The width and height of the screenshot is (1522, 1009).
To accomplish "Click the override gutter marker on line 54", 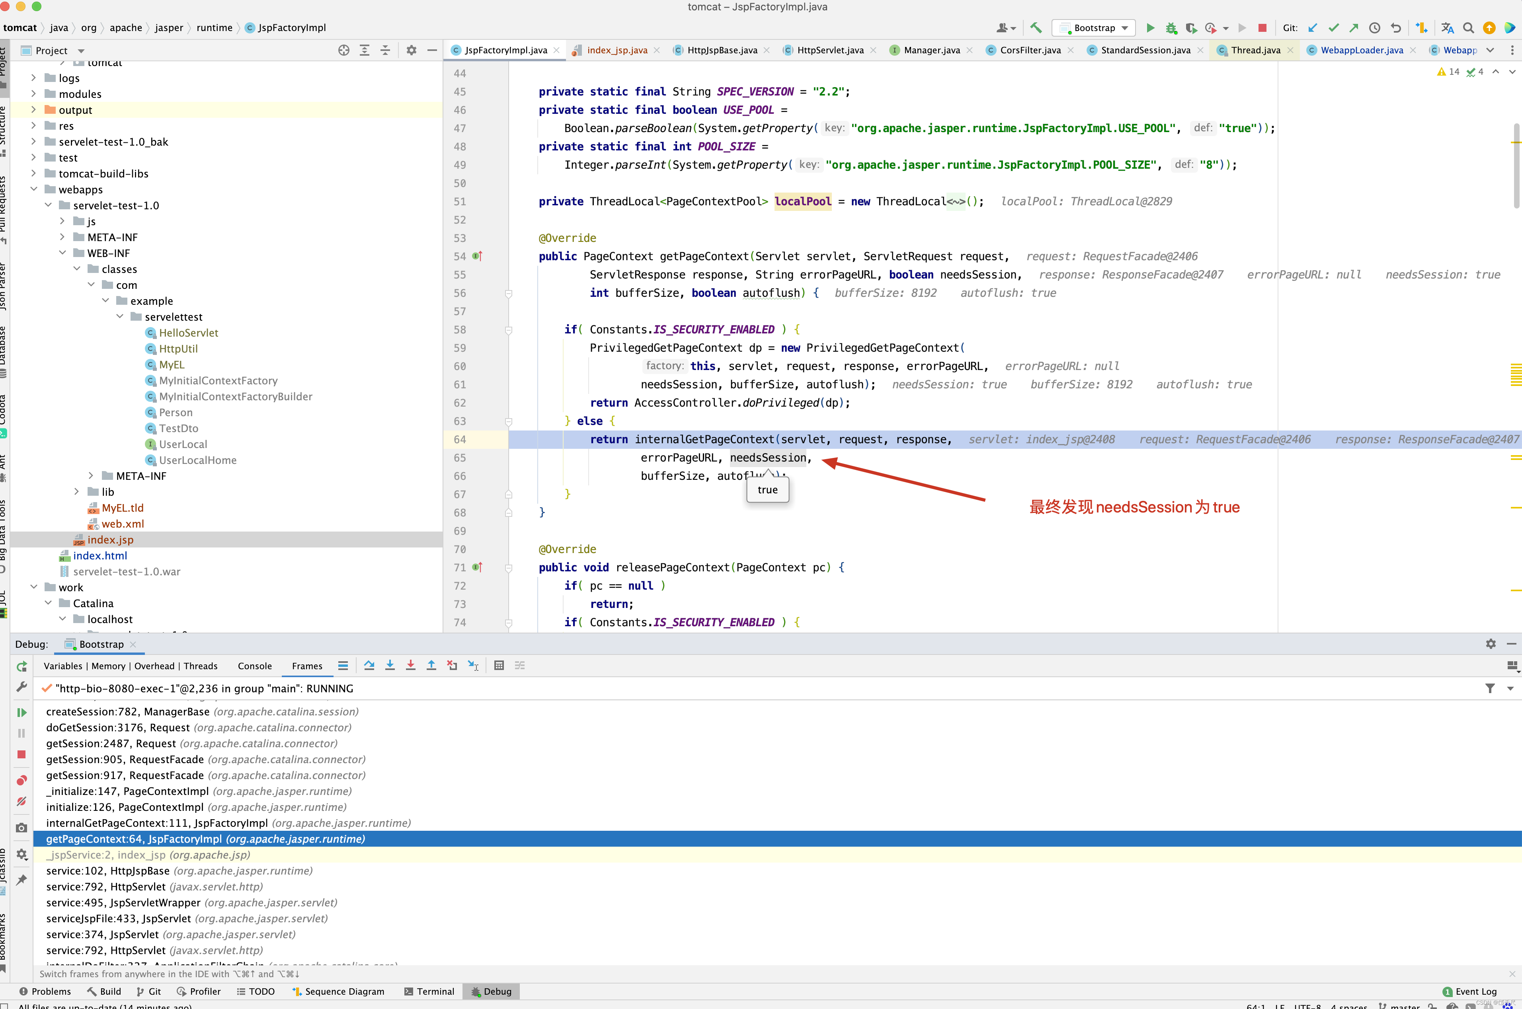I will pyautogui.click(x=478, y=256).
